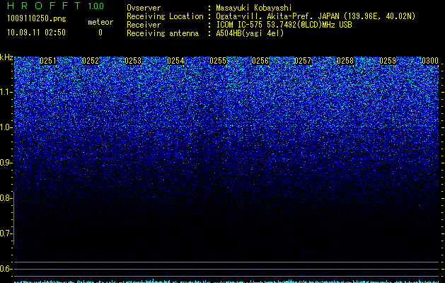Click the version number 1.0.0

(96, 6)
